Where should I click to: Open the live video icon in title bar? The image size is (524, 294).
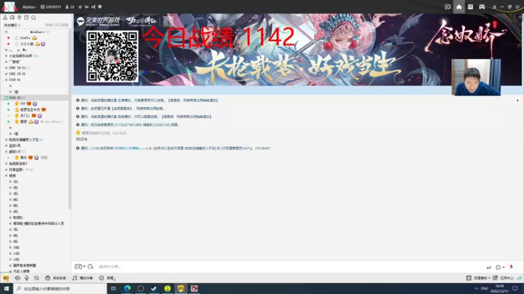pos(448,7)
